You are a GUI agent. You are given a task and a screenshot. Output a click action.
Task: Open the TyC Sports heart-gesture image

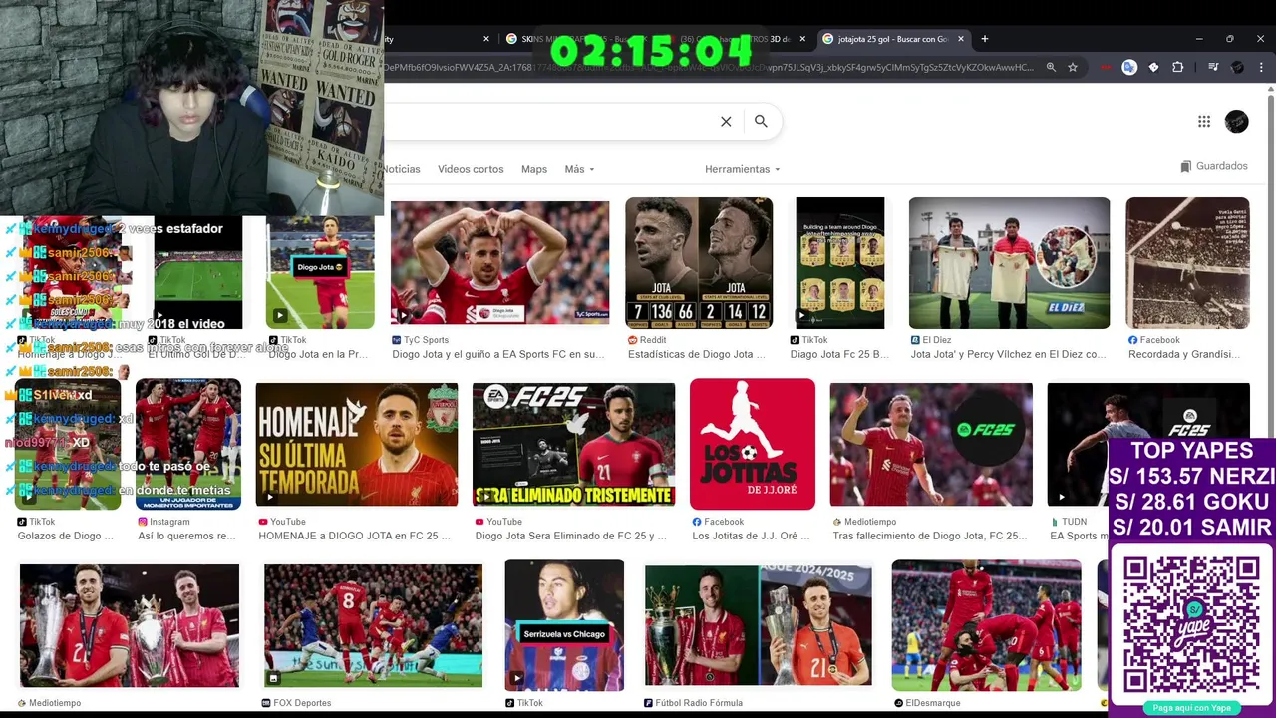(x=499, y=263)
